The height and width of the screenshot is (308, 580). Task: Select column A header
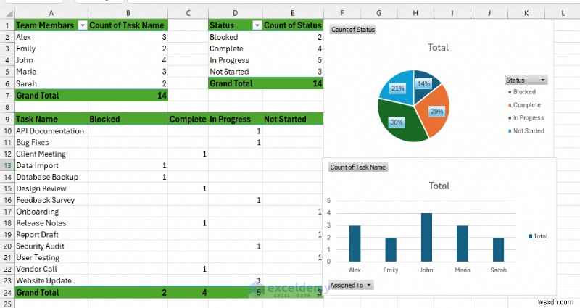pos(51,13)
